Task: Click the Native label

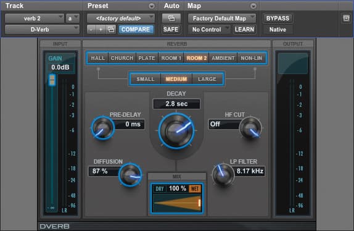Action: (278, 30)
